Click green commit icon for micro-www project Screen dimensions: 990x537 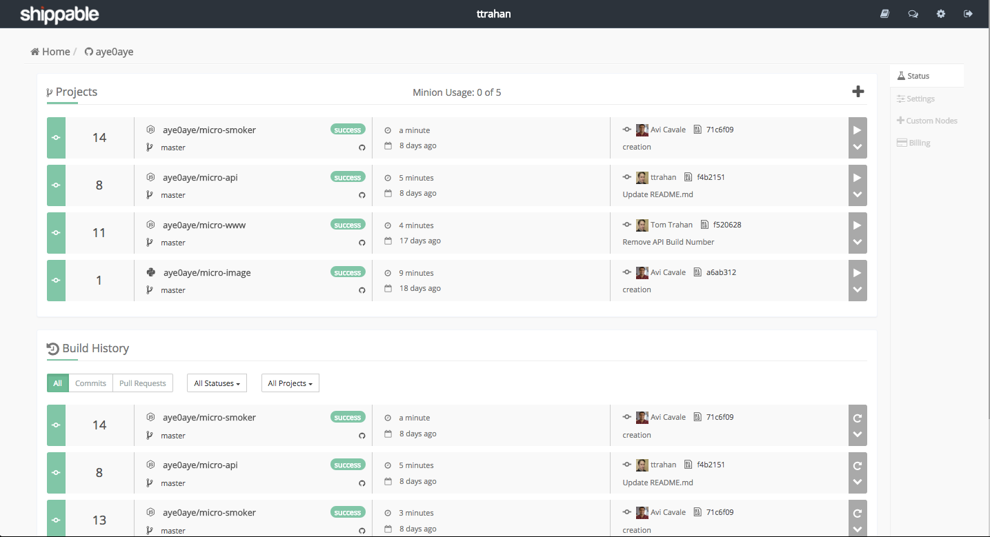[x=56, y=233]
